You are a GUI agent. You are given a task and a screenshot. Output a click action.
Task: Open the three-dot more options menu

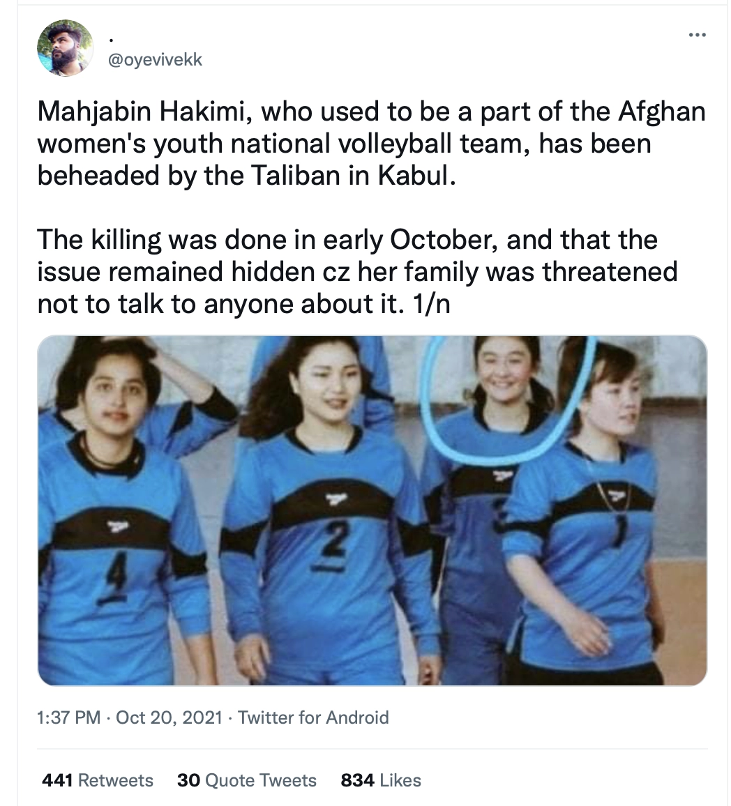point(697,35)
